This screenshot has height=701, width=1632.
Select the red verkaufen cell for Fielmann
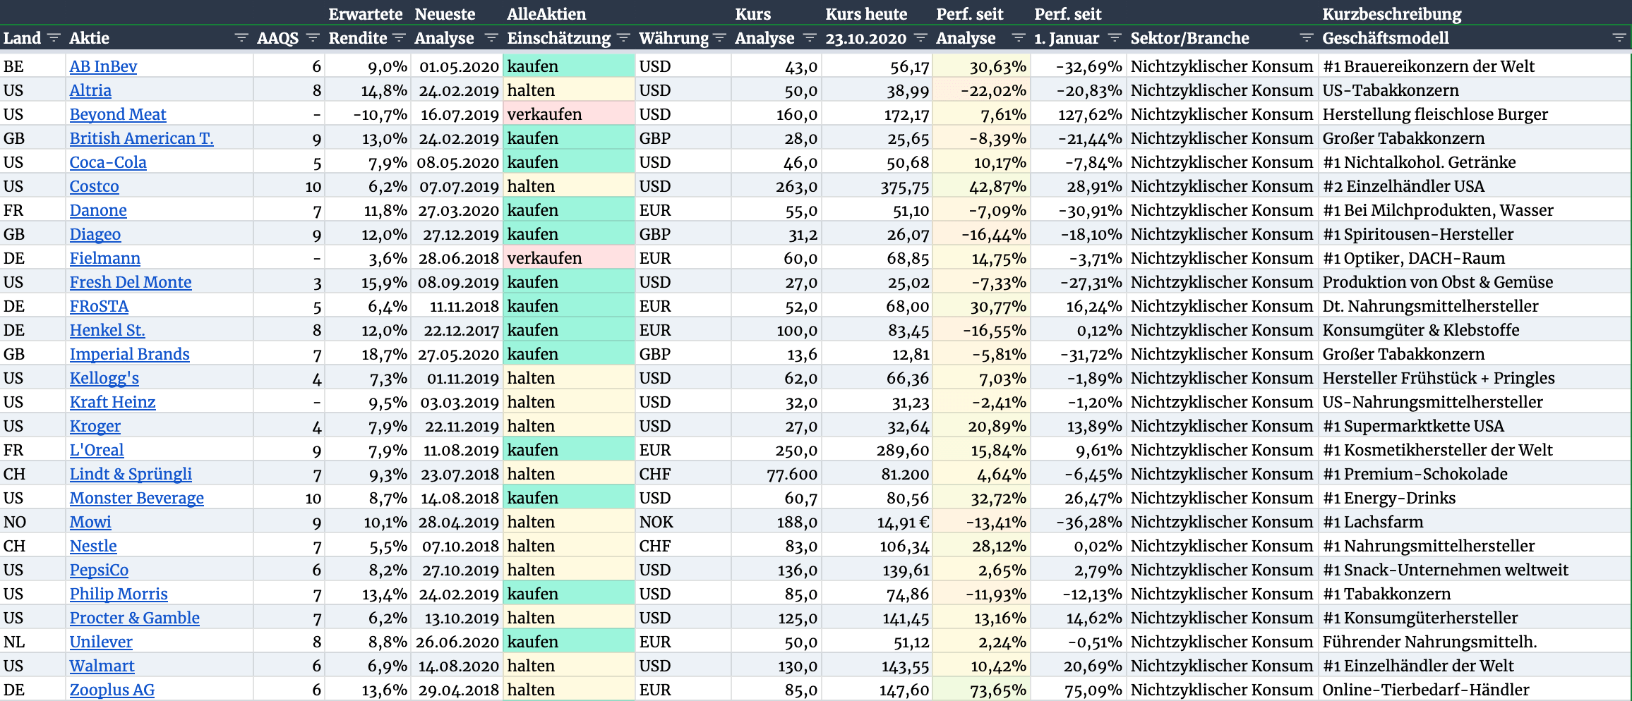(569, 258)
